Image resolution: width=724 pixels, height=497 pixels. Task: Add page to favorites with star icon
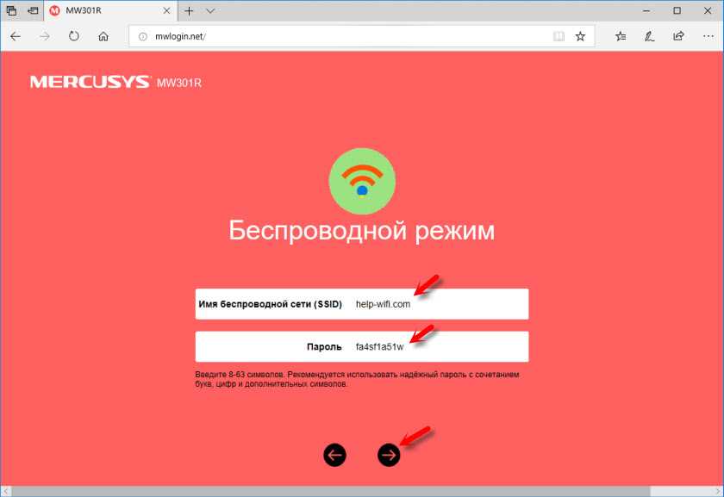coord(580,36)
